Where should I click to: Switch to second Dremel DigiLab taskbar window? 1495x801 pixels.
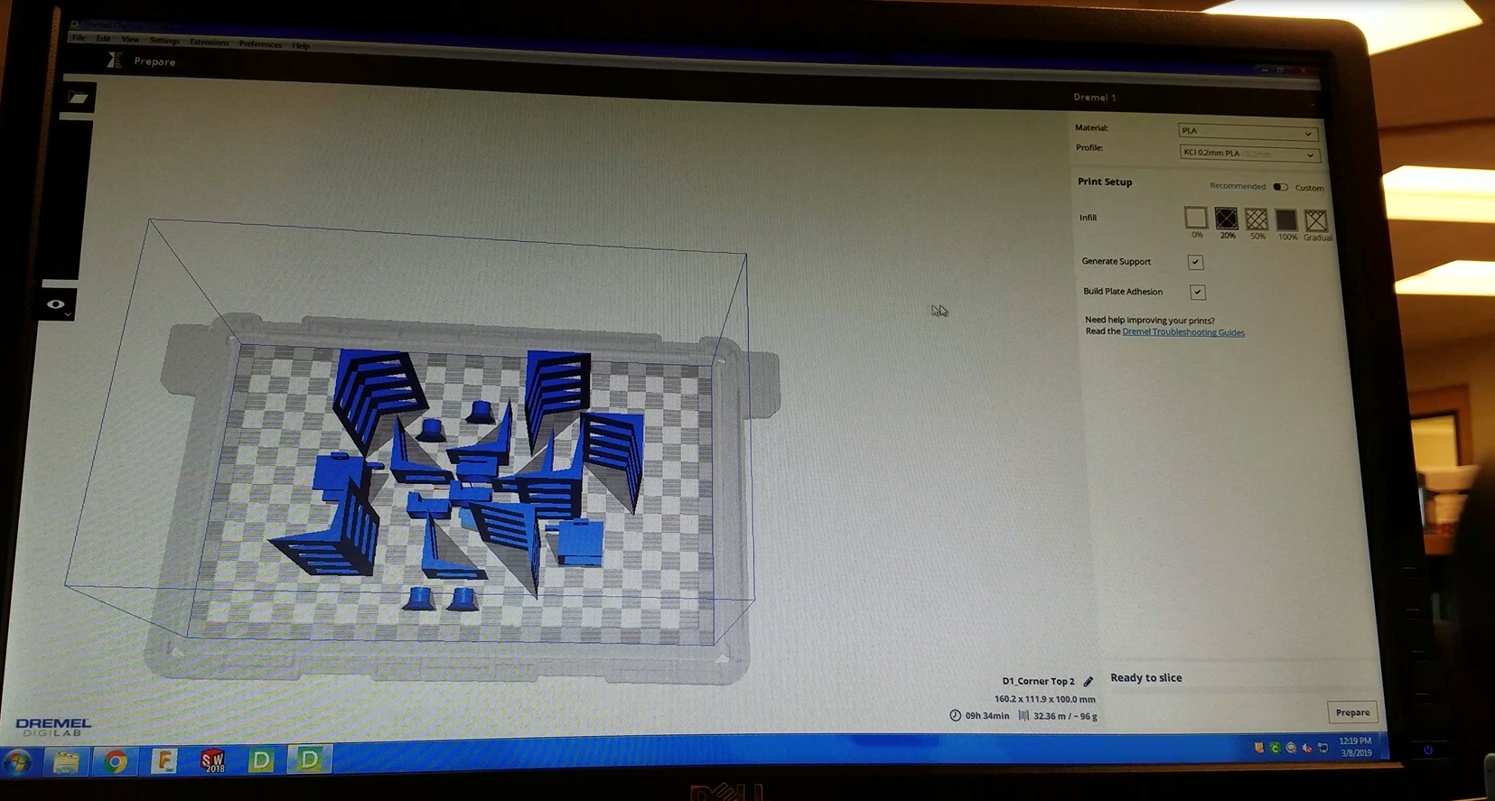tap(309, 759)
